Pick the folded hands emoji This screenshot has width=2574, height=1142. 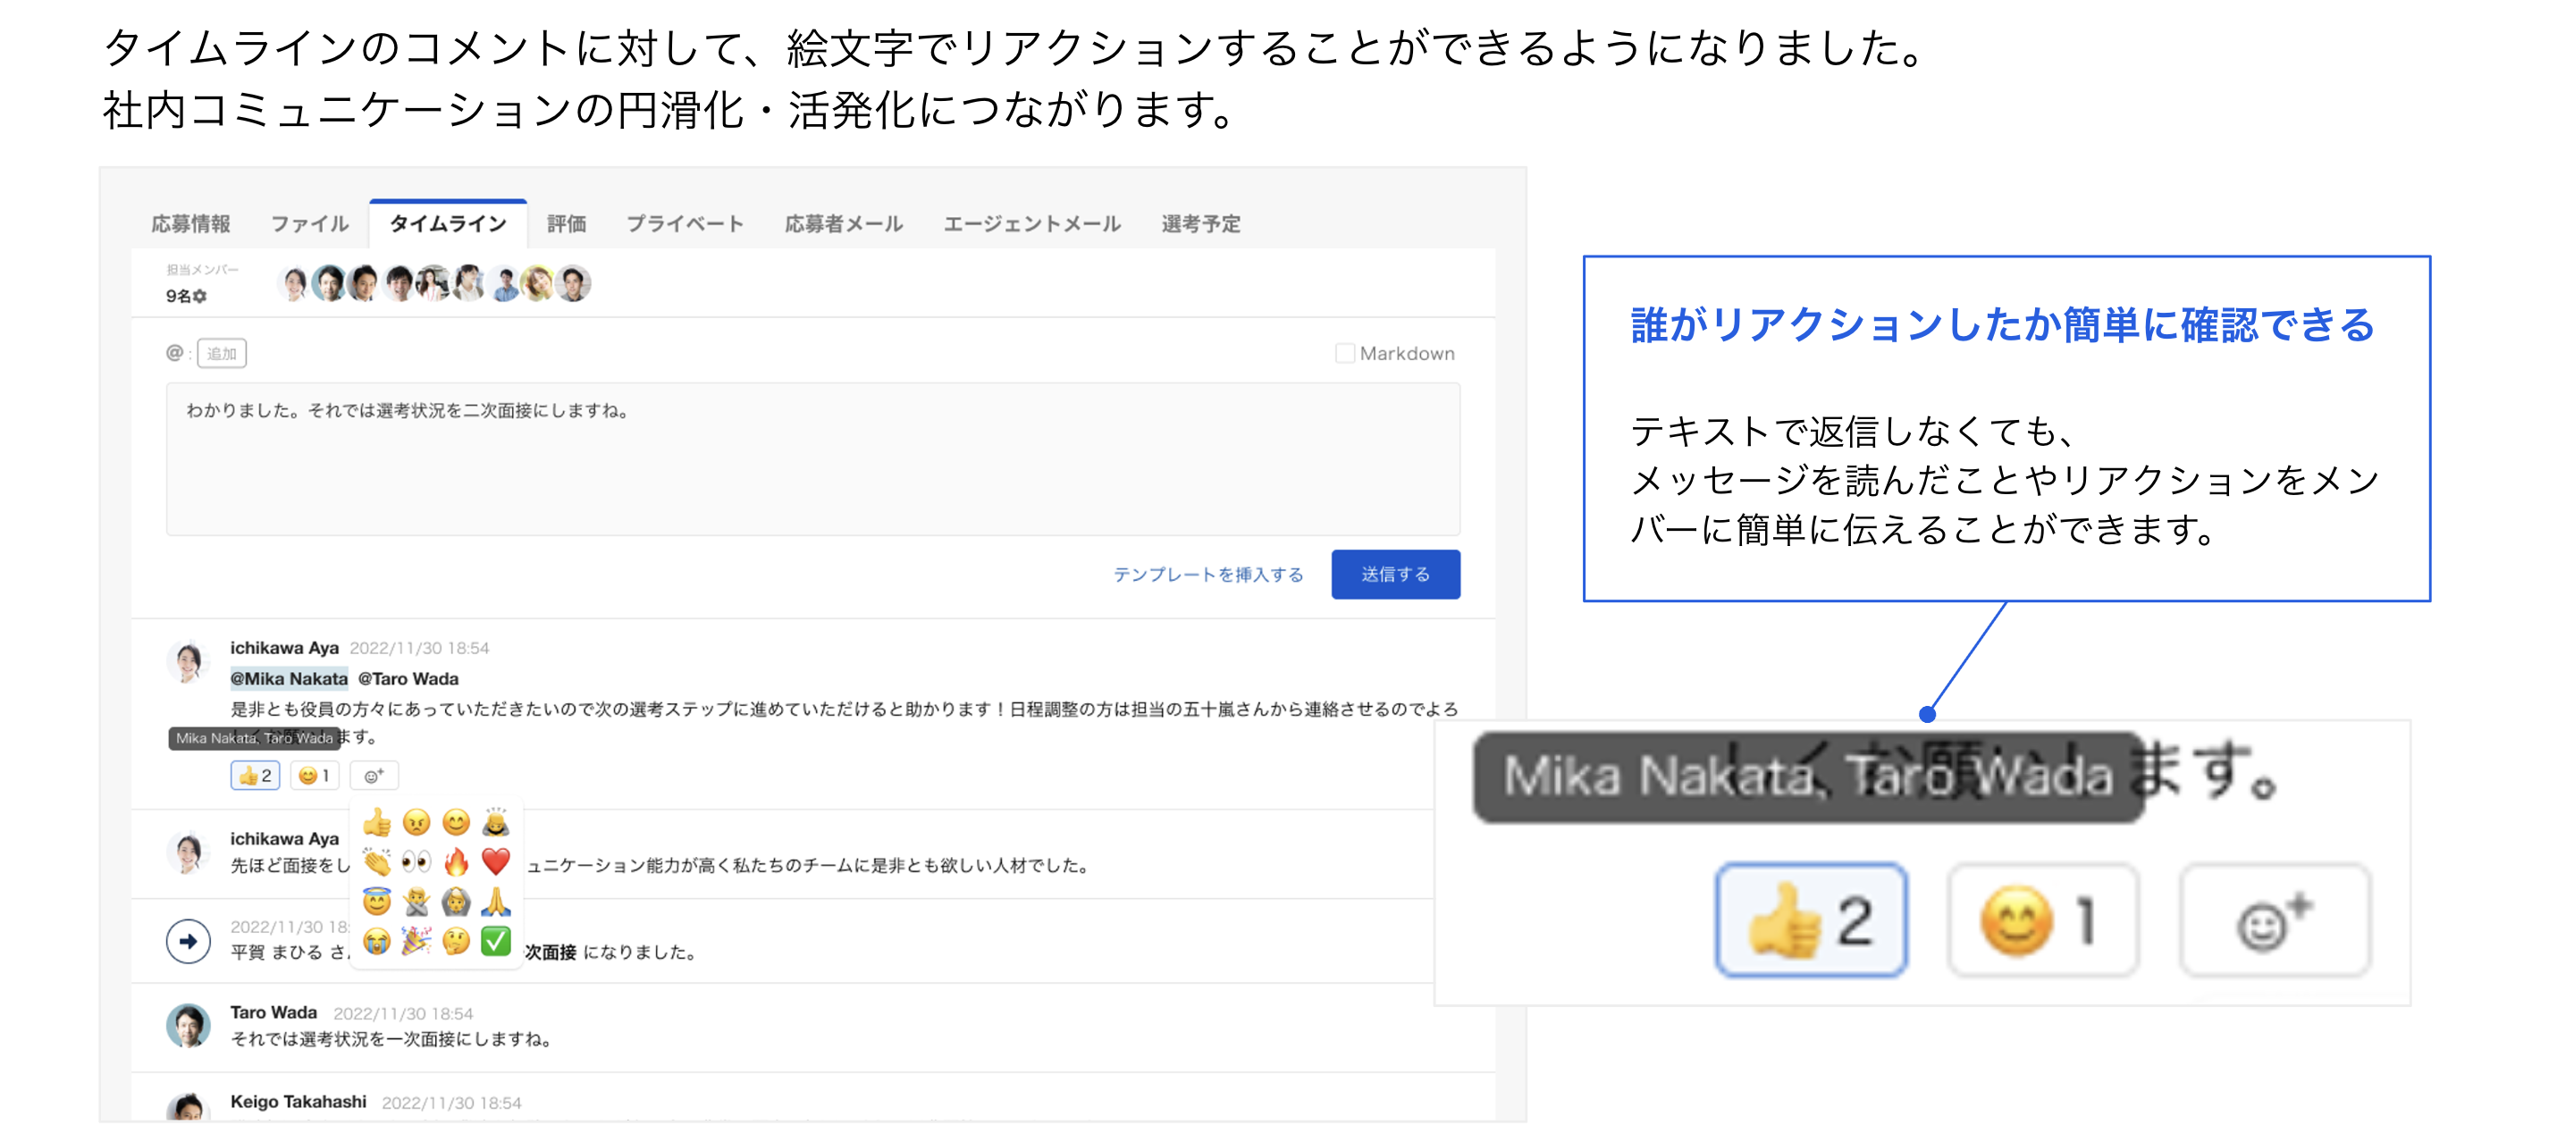[x=496, y=902]
